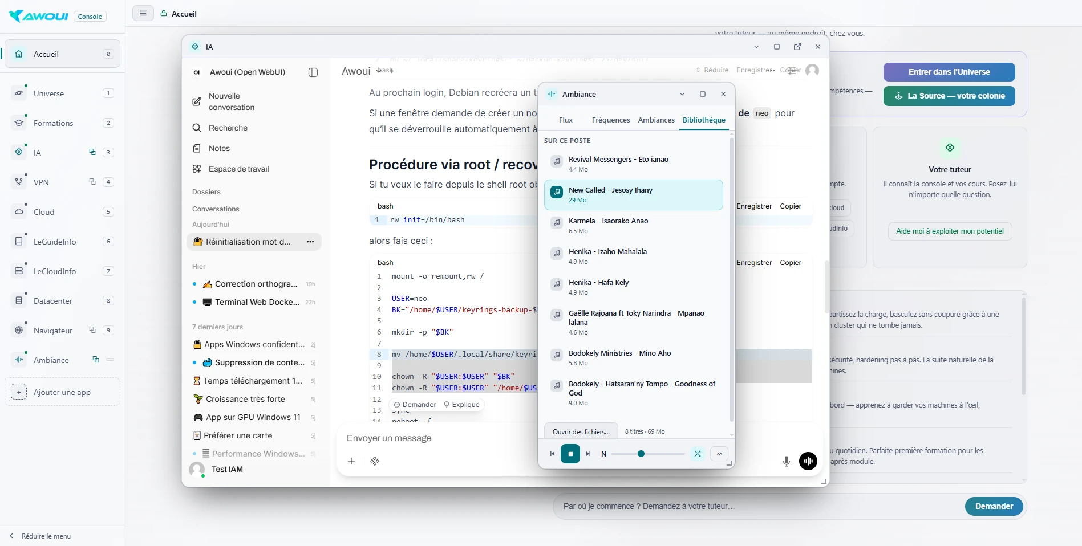Open LeGuideInfo from the sidebar
Screen dimensions: 1082x546
click(62, 242)
